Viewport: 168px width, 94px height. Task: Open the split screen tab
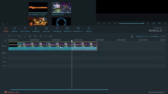[78, 30]
